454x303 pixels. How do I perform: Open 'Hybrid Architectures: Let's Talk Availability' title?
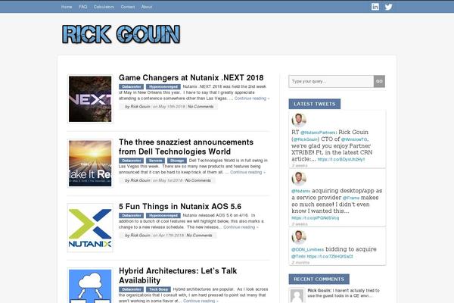pyautogui.click(x=178, y=276)
